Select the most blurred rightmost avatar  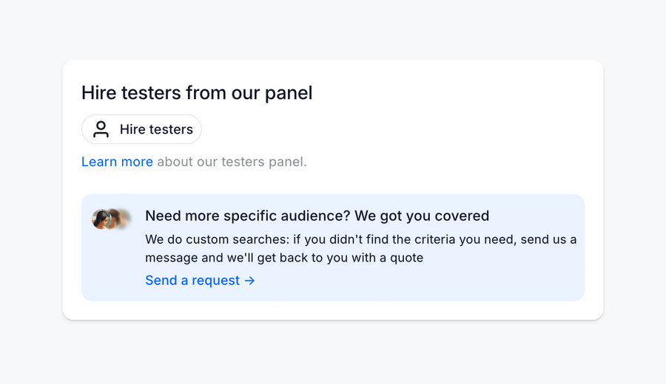tap(125, 219)
